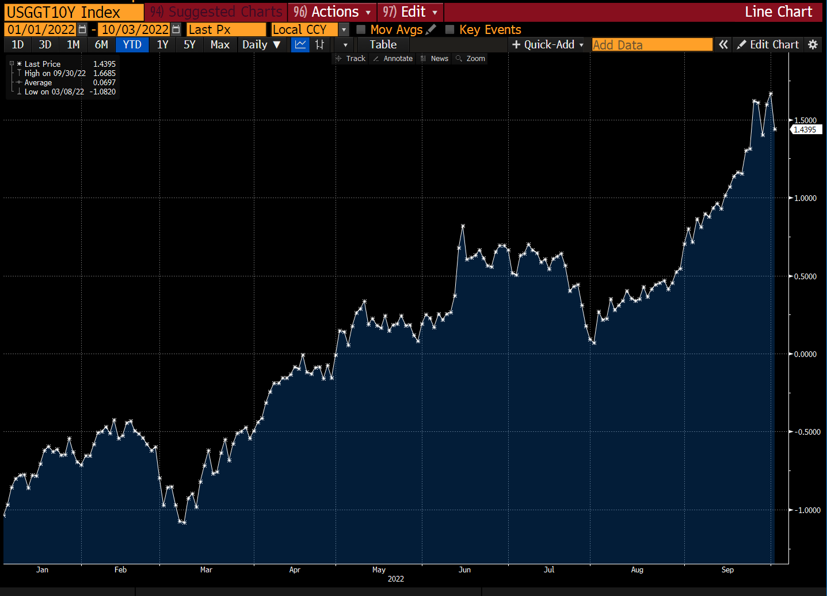
Task: Open the Actions menu
Action: [332, 12]
